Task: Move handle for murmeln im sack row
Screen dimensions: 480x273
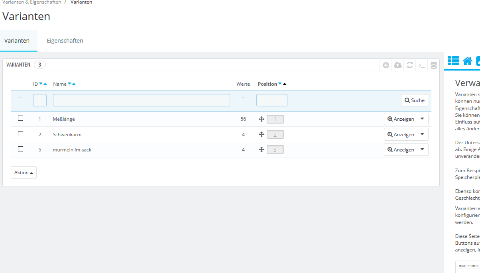Action: tap(262, 149)
